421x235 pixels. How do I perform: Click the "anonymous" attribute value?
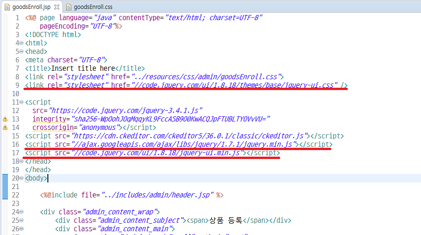tap(99, 128)
